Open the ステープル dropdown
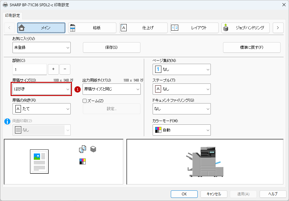 point(181,89)
